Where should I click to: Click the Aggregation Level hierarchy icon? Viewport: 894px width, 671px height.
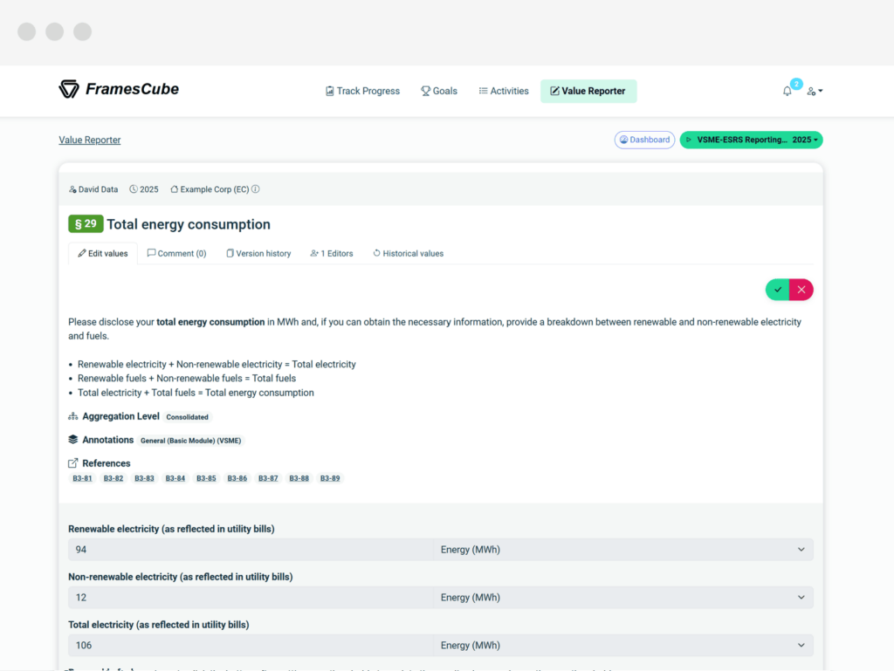73,416
